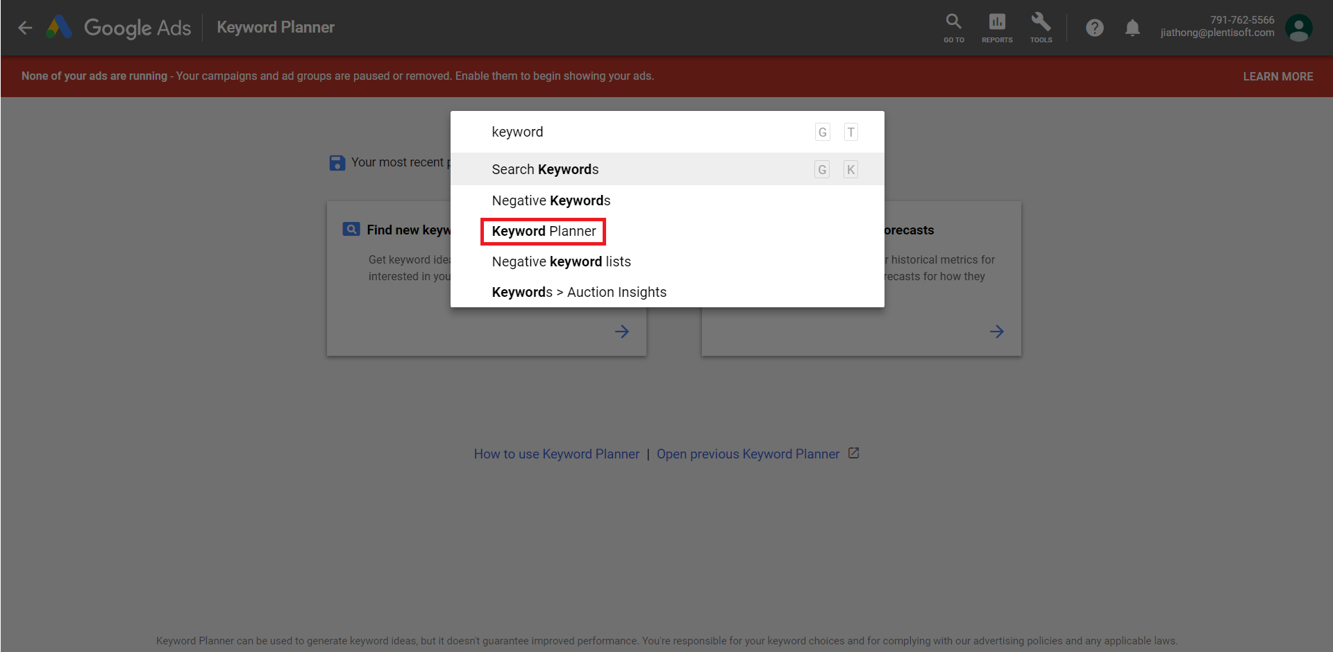Open the Tools wrench icon
This screenshot has width=1333, height=652.
tap(1041, 28)
